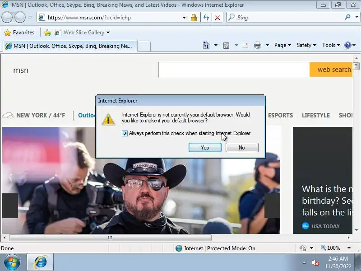Viewport: 361px width, 271px height.
Task: Click the red Stop loading icon
Action: click(218, 18)
